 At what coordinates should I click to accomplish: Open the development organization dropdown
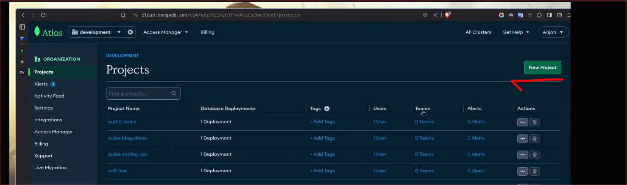point(97,32)
